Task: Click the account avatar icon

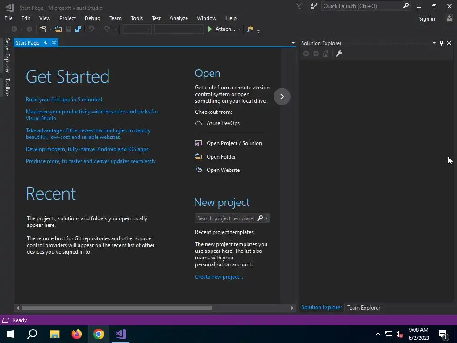Action: (x=449, y=18)
